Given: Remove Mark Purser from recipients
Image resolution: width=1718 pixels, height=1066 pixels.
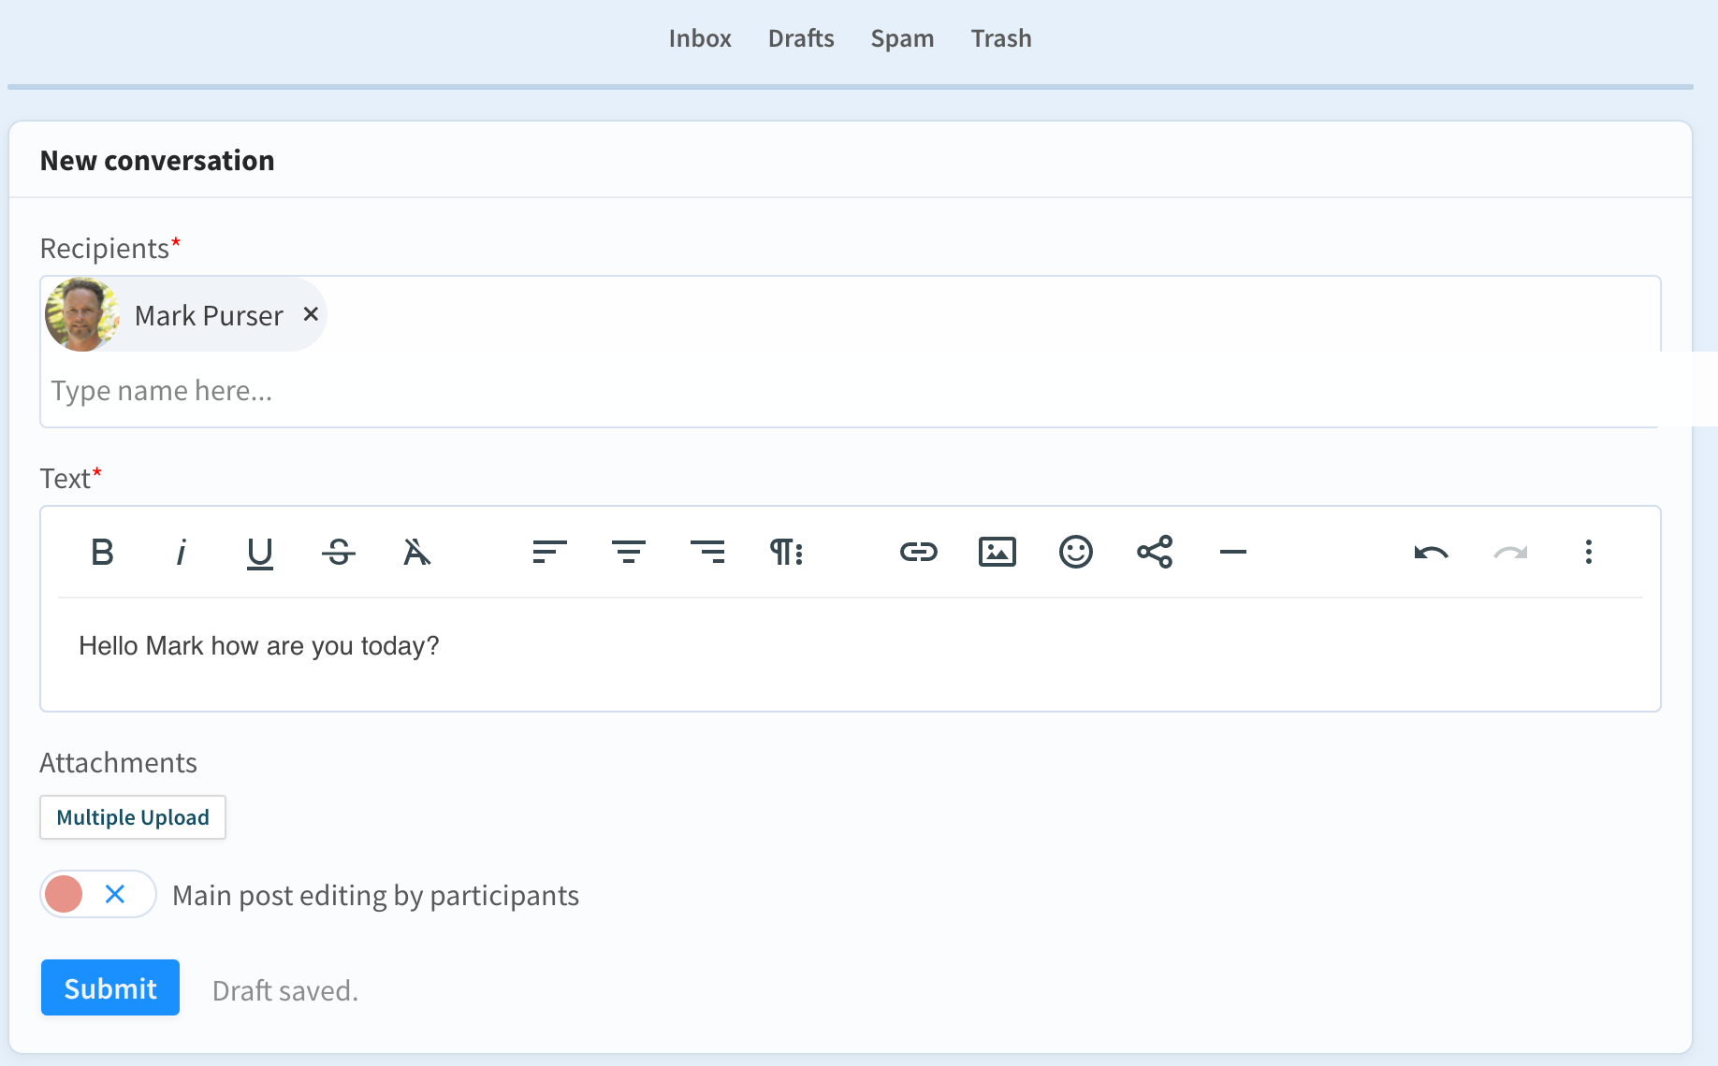Looking at the screenshot, I should pos(311,314).
